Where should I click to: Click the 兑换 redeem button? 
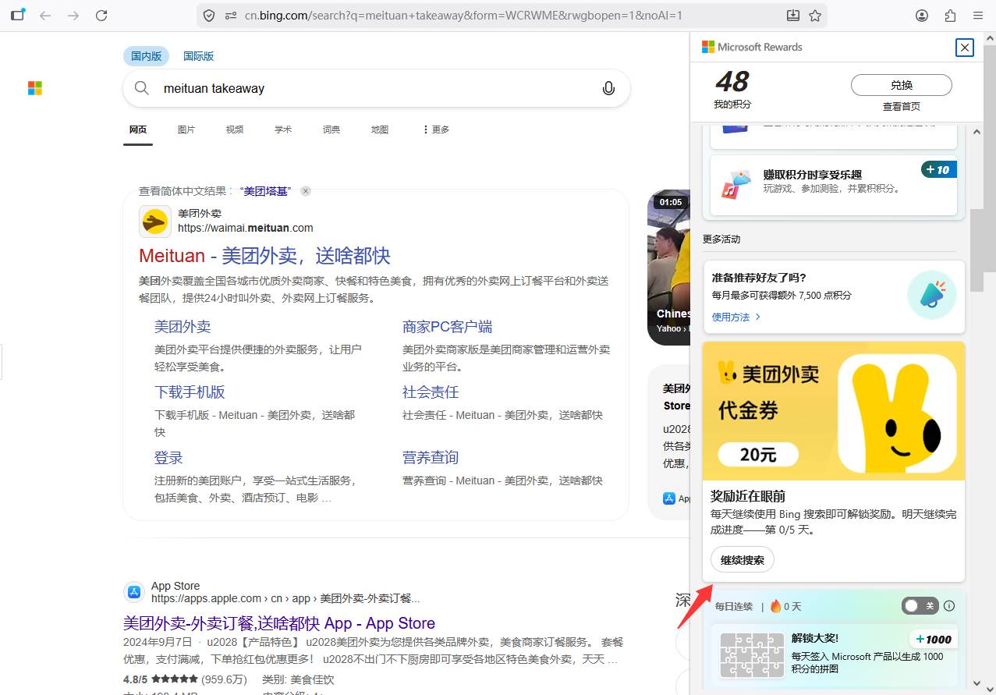pyautogui.click(x=902, y=85)
